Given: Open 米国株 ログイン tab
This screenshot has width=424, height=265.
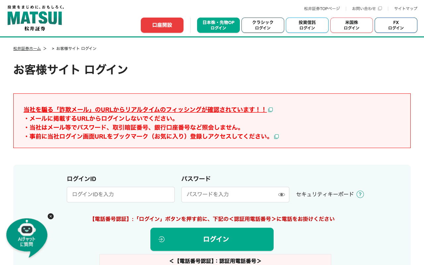Looking at the screenshot, I should pos(351,25).
